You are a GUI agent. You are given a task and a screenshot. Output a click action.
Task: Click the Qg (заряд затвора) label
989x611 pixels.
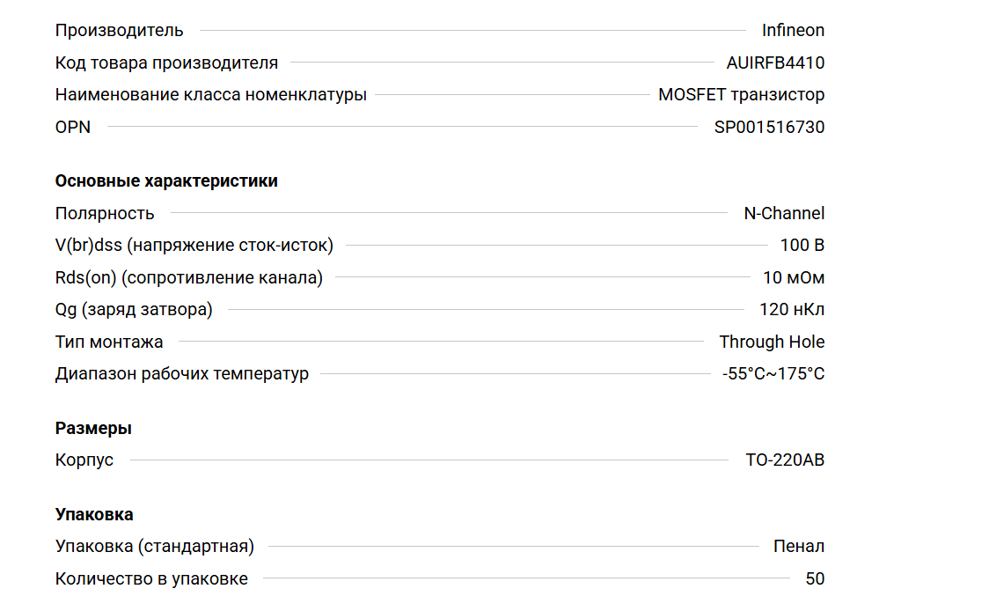(134, 310)
